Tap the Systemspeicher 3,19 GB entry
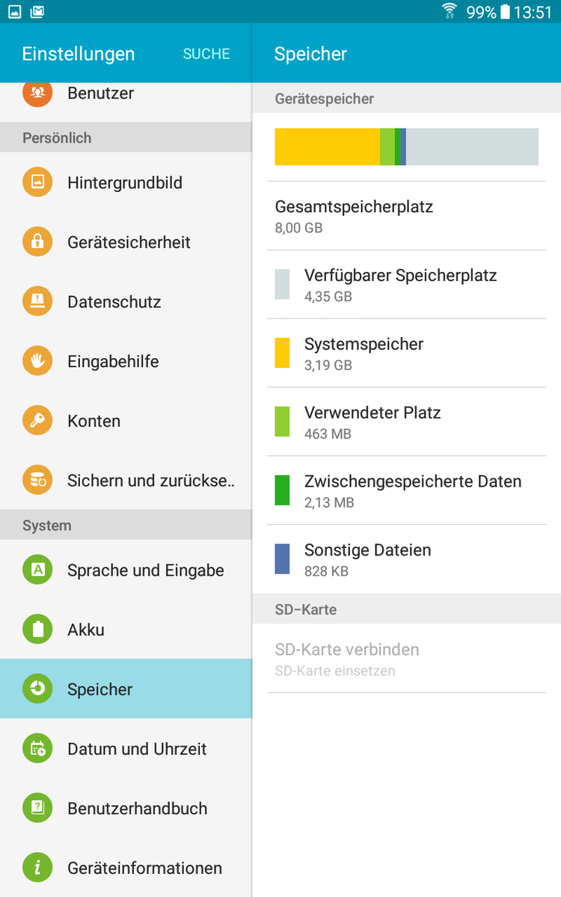The width and height of the screenshot is (561, 897). point(406,353)
